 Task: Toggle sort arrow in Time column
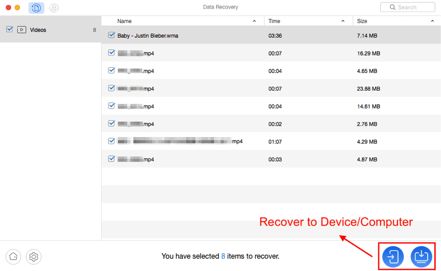point(343,21)
